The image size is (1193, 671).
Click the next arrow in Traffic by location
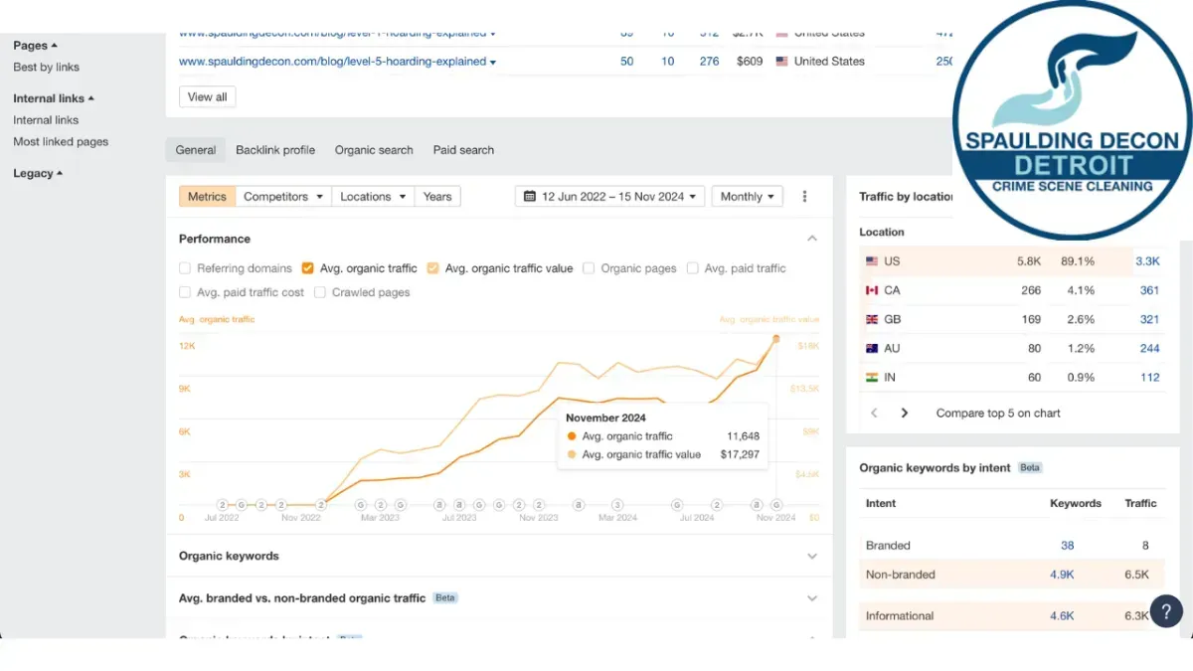tap(904, 413)
